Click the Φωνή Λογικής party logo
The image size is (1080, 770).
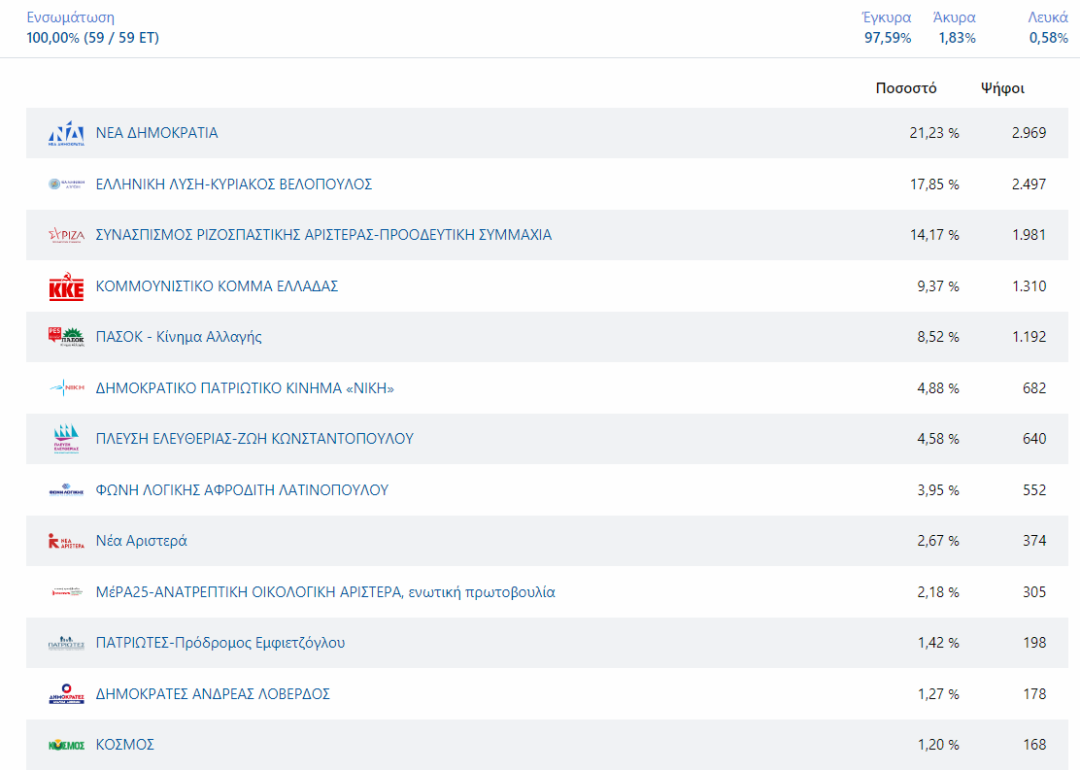click(66, 489)
